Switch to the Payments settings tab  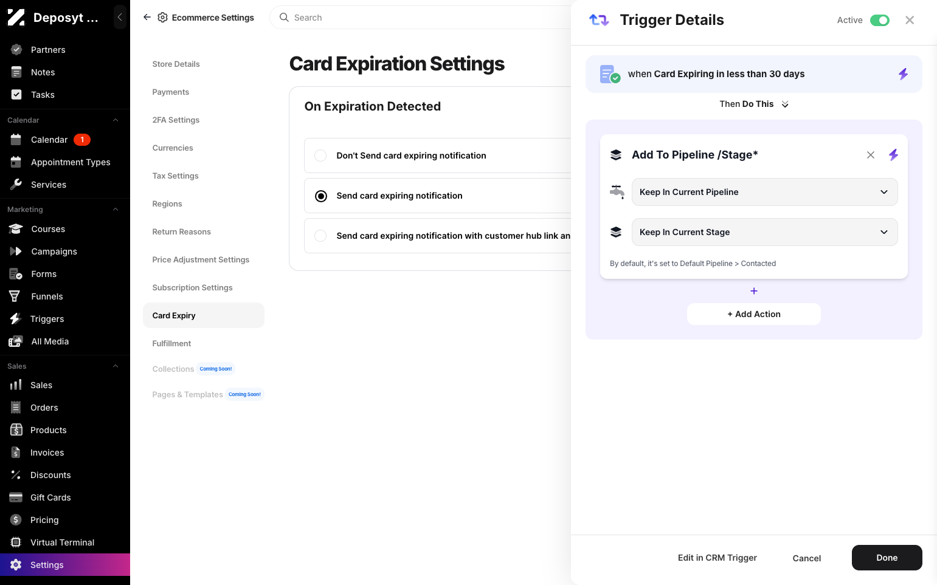coord(171,92)
